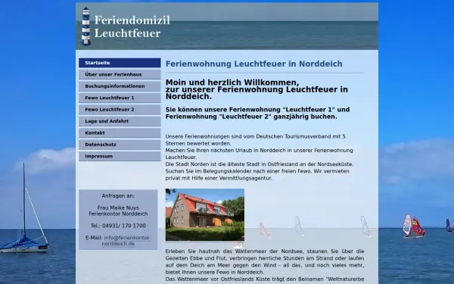This screenshot has height=284, width=454.
Task: Open the Datenschutz page
Action: [x=120, y=145]
